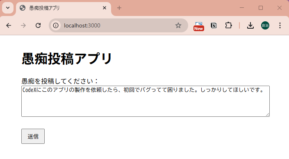289x159 pixels.
Task: Submit with the 送信 button
Action: click(x=33, y=136)
